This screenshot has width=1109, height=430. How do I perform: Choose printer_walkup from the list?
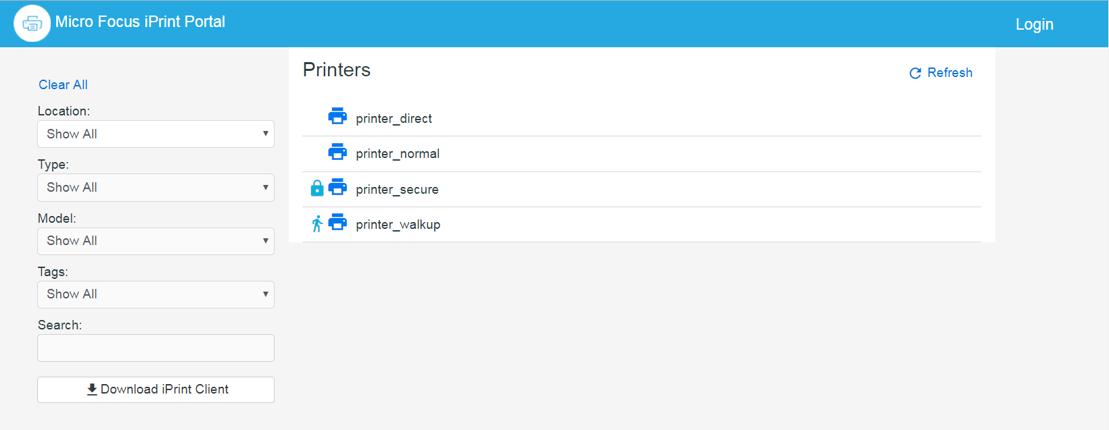coord(398,225)
